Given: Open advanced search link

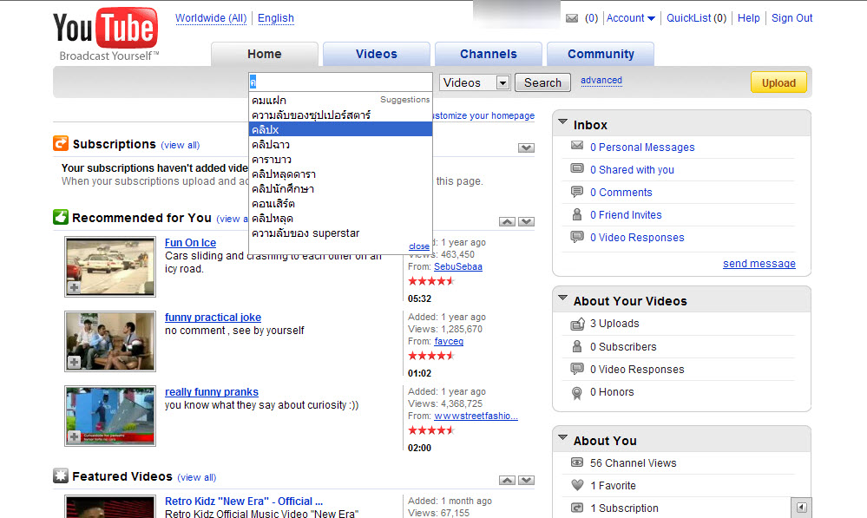Looking at the screenshot, I should [x=601, y=80].
